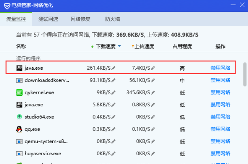Click download pencil for qemu-system-x8 row
Screen dimensions: 248x164
[x=113, y=141]
